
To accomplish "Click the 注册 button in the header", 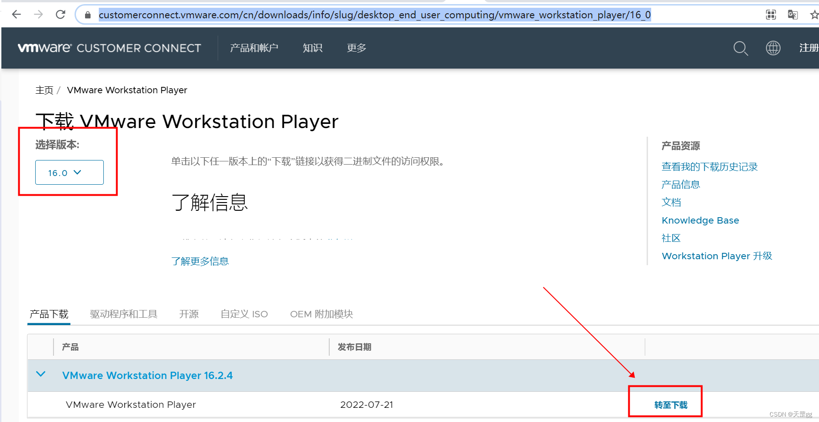I will (809, 48).
